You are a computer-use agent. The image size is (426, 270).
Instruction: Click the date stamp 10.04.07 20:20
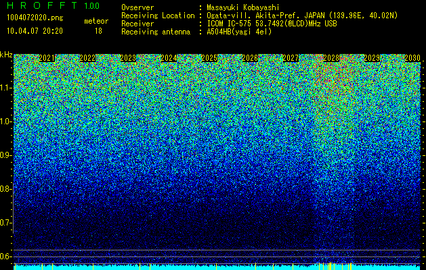pyautogui.click(x=35, y=31)
